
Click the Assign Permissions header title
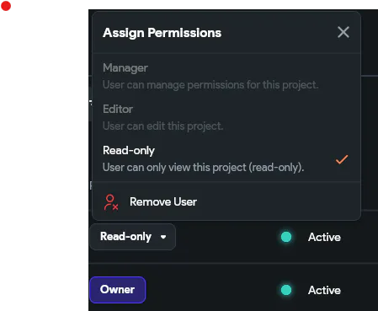(x=162, y=33)
